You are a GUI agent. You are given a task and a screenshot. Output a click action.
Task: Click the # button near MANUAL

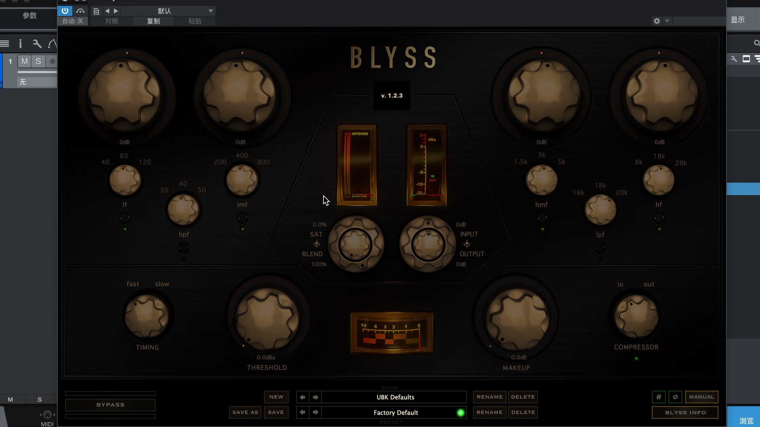(659, 397)
